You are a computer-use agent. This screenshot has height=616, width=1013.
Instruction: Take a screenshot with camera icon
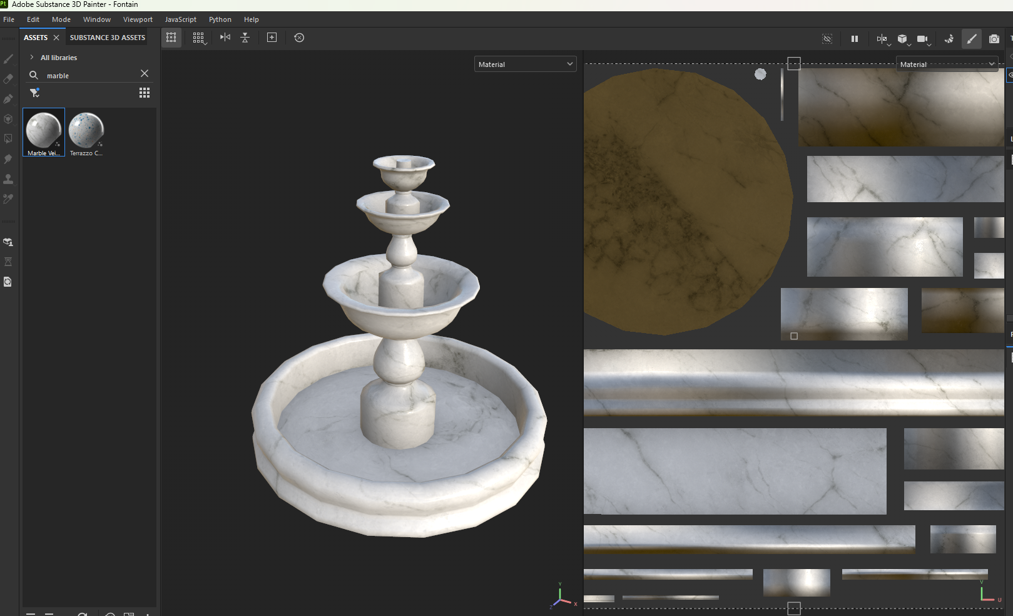click(994, 39)
